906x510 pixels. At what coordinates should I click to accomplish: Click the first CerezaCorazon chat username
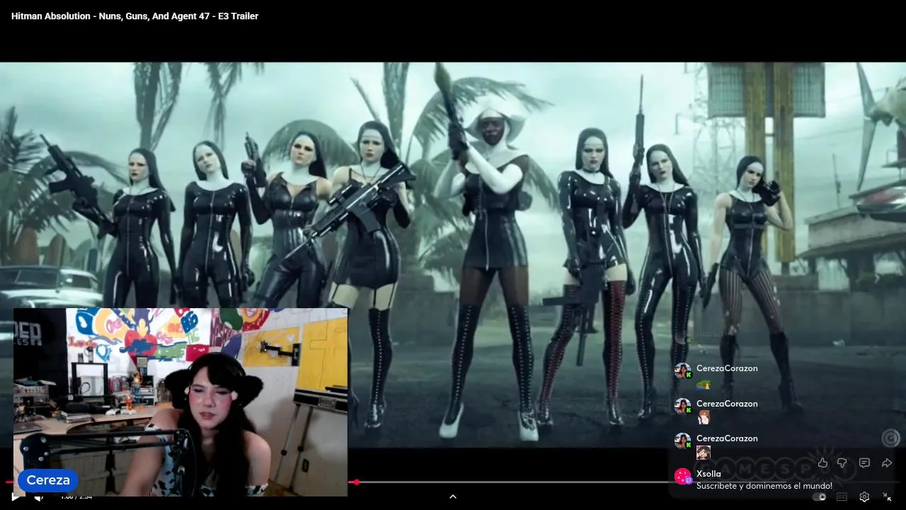[727, 368]
